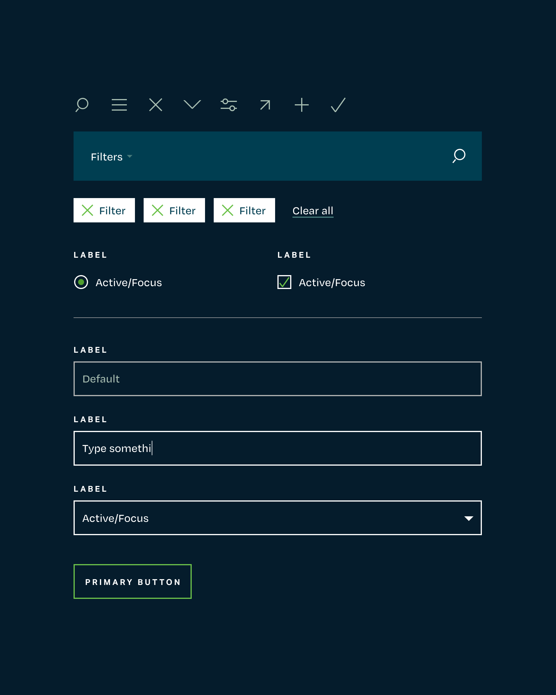Remove third Filter chip via its green X
The height and width of the screenshot is (695, 556).
tap(228, 210)
